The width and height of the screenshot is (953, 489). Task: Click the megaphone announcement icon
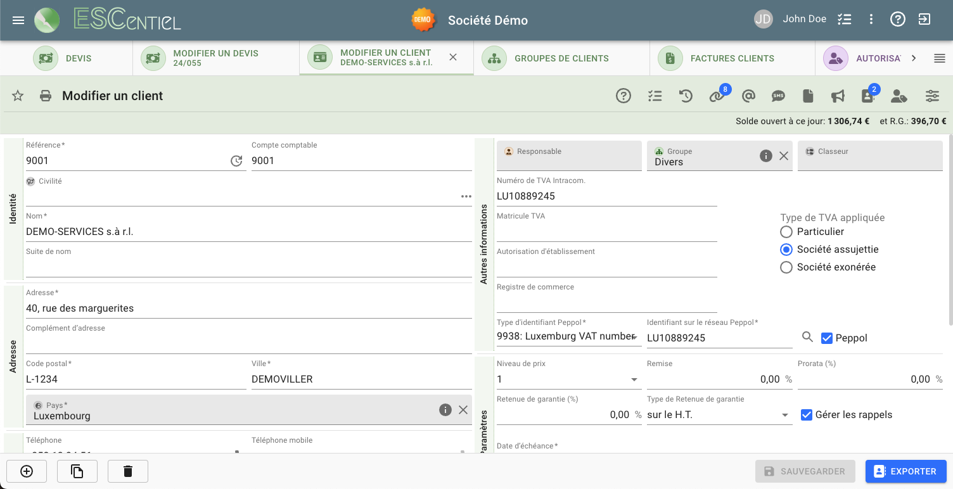tap(838, 96)
